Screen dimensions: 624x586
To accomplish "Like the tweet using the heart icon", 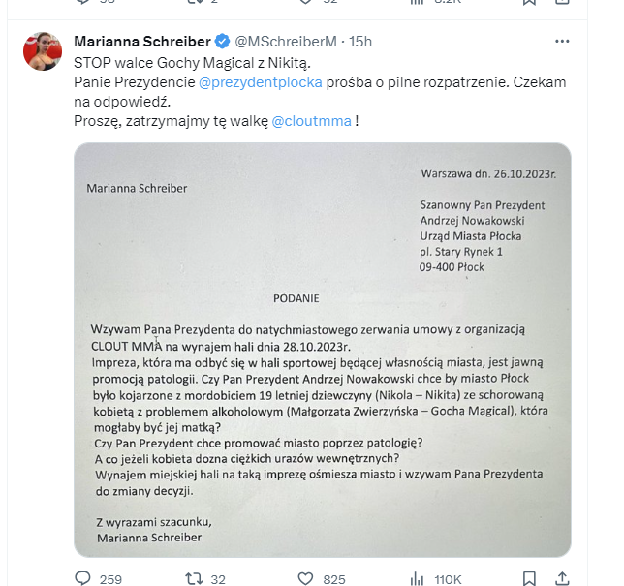I will tap(305, 579).
